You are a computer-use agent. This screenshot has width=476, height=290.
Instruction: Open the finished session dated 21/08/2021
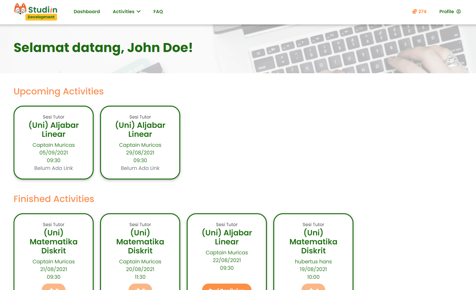[54, 252]
